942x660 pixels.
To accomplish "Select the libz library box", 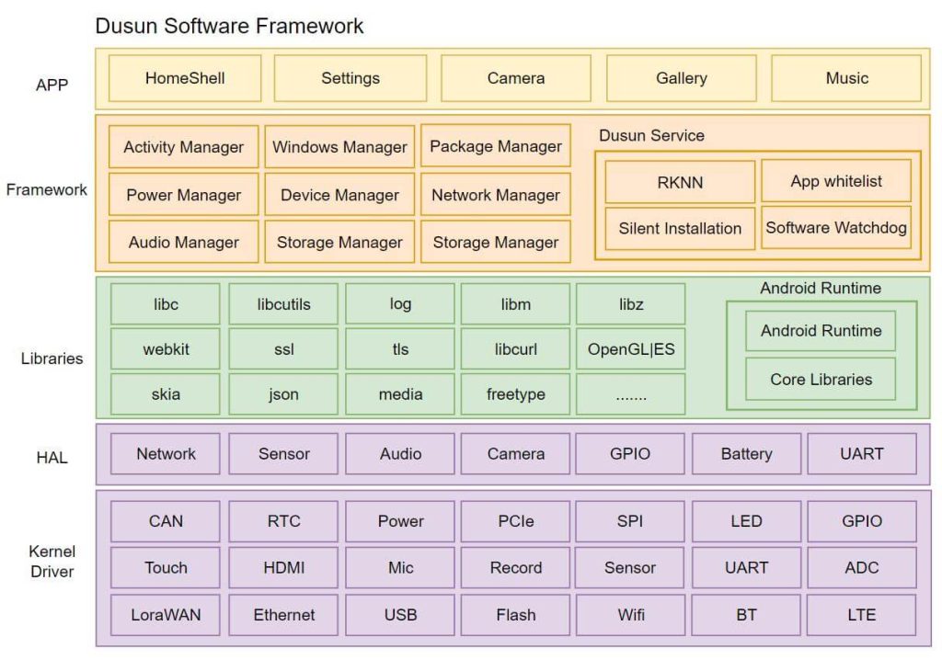I will pos(631,304).
